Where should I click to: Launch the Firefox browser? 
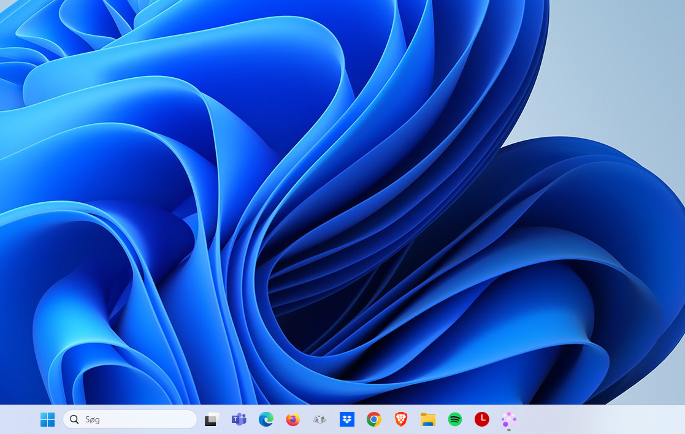click(293, 419)
